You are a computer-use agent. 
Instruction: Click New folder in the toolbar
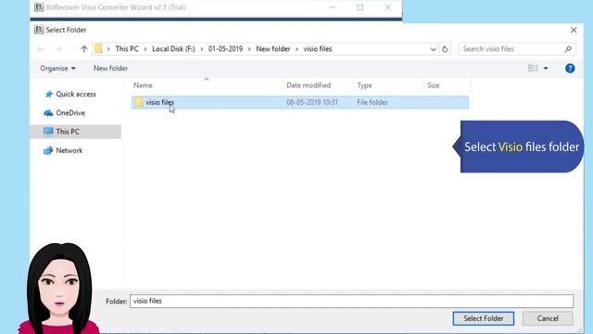click(x=110, y=68)
